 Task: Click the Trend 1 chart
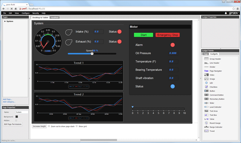(x=79, y=75)
